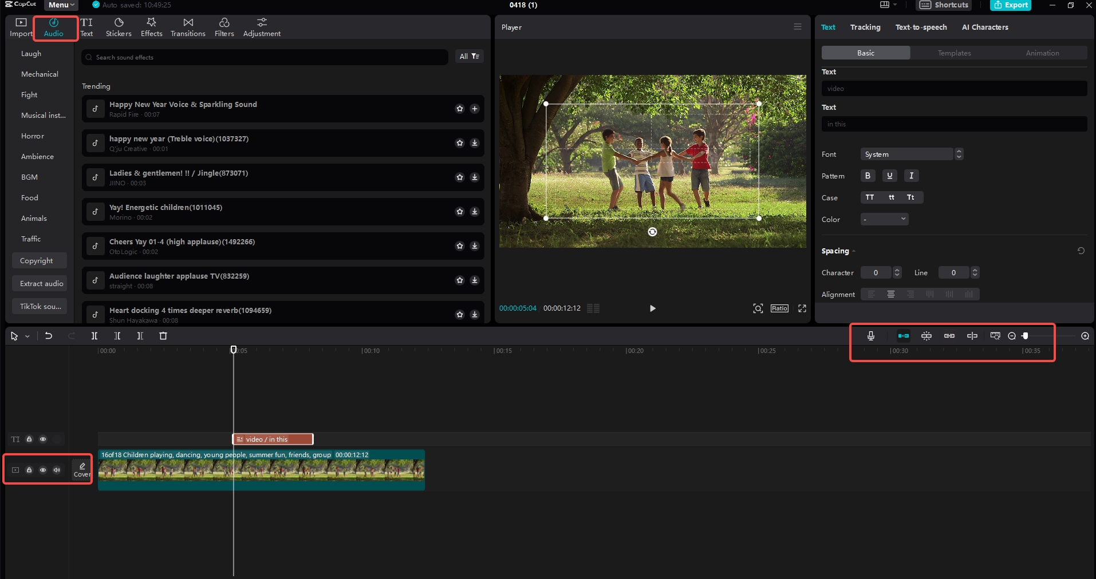Open the Effects panel
Viewport: 1096px width, 579px height.
[151, 26]
